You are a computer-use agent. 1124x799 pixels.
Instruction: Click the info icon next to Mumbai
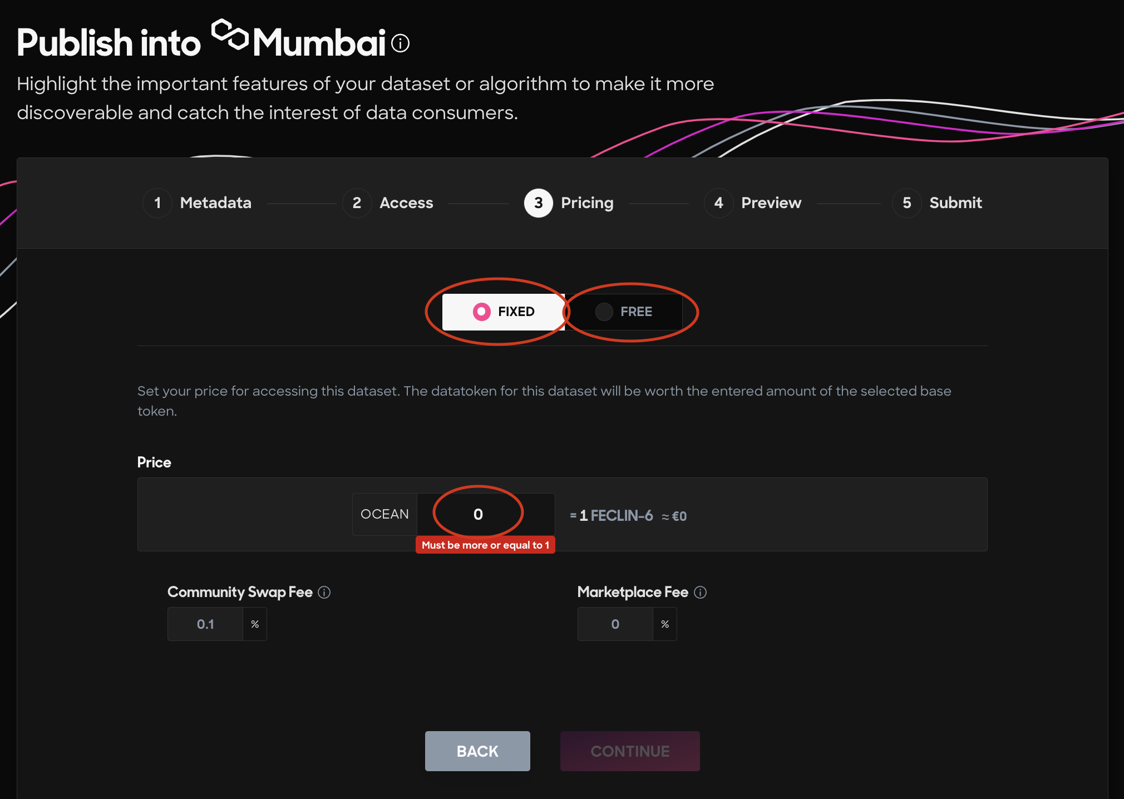pos(400,43)
